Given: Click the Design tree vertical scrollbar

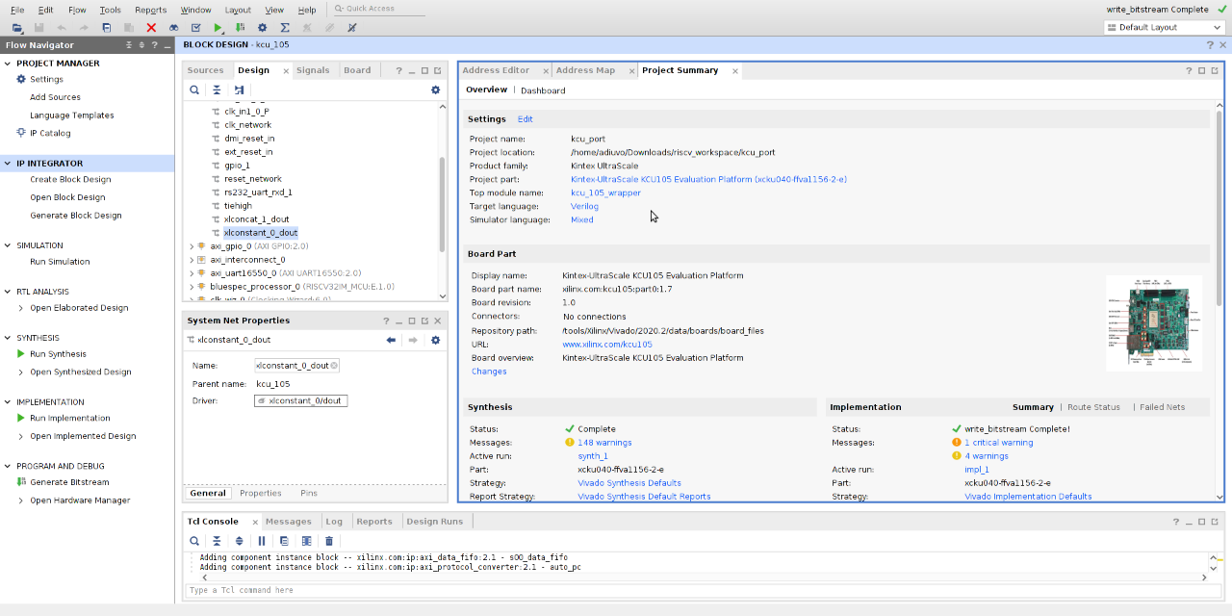Looking at the screenshot, I should pyautogui.click(x=443, y=205).
